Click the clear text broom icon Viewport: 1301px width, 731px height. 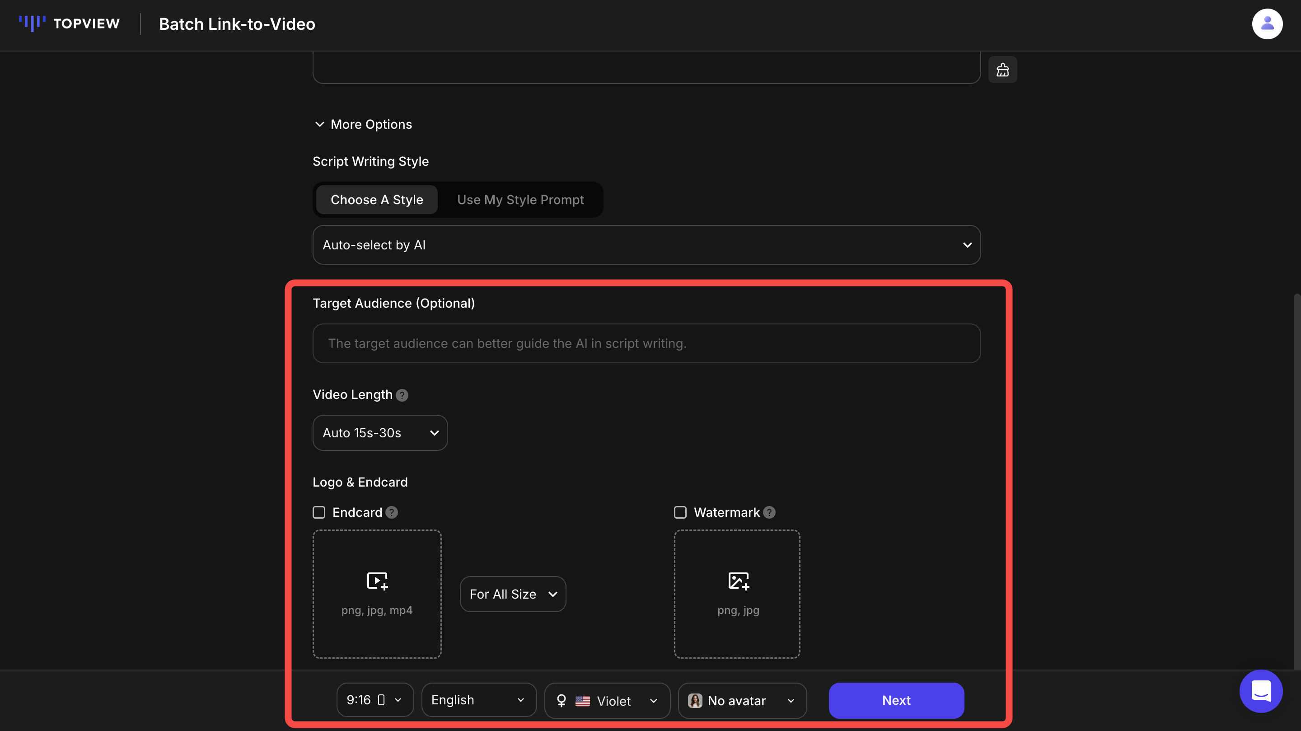click(x=1002, y=70)
